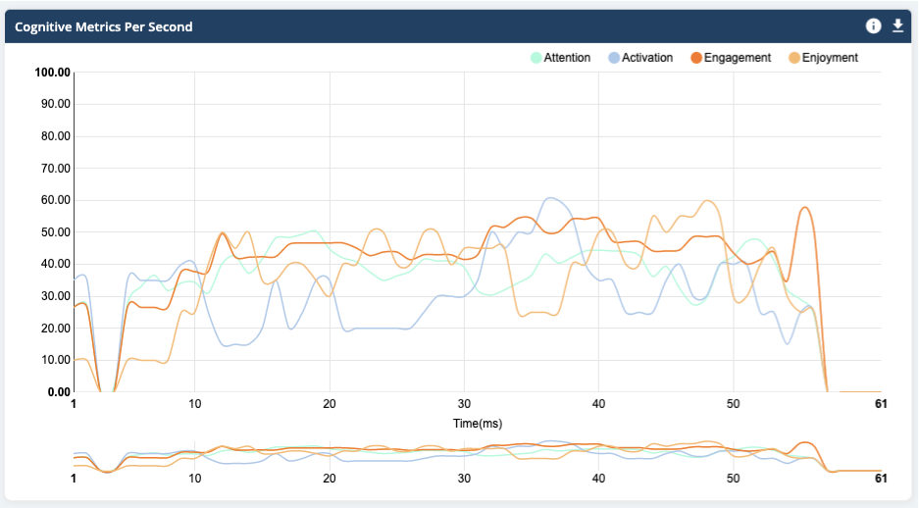Click the Engagement peak near 55 seconds

pyautogui.click(x=805, y=208)
